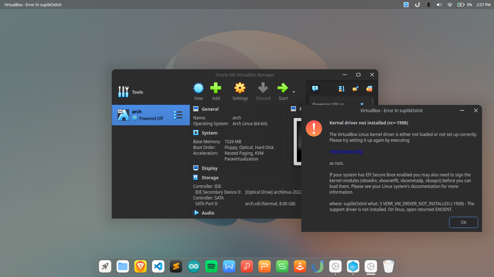Close the suplibOsInit error dialog
Screen dimensions: 494x277
(476, 110)
